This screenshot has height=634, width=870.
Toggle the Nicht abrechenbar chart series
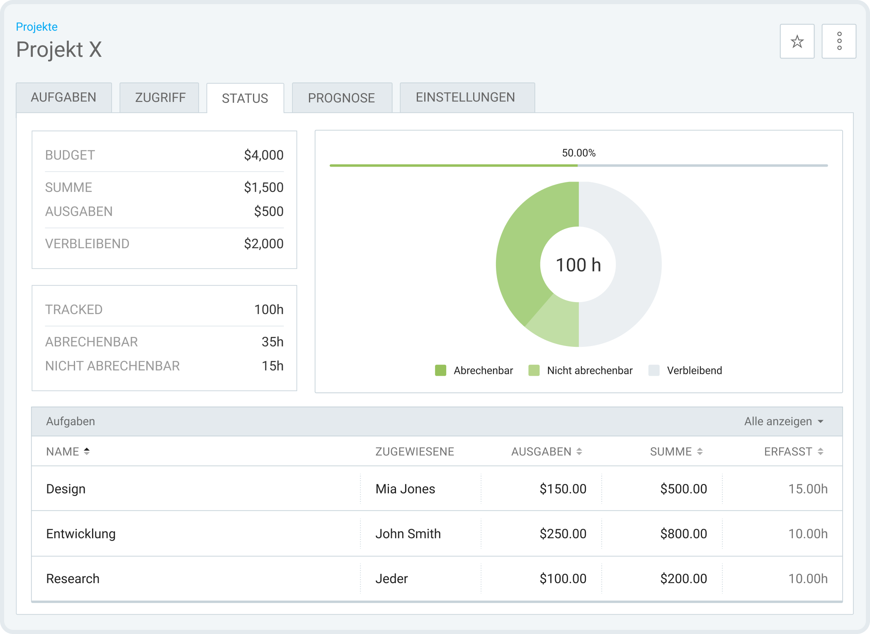tap(590, 370)
